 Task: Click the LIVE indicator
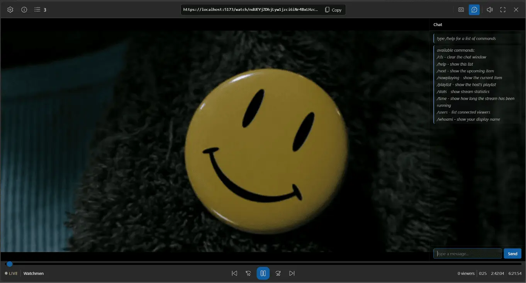(11, 273)
